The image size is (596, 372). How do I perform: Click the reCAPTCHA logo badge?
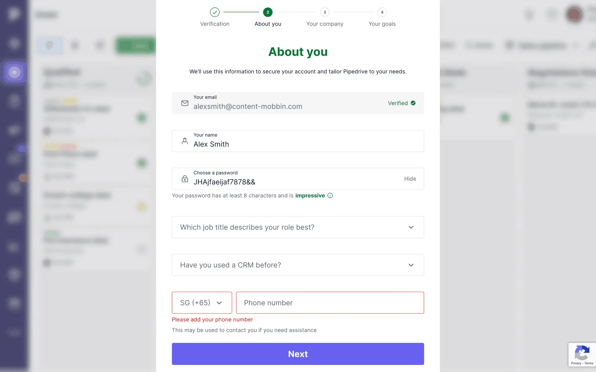coord(582,352)
